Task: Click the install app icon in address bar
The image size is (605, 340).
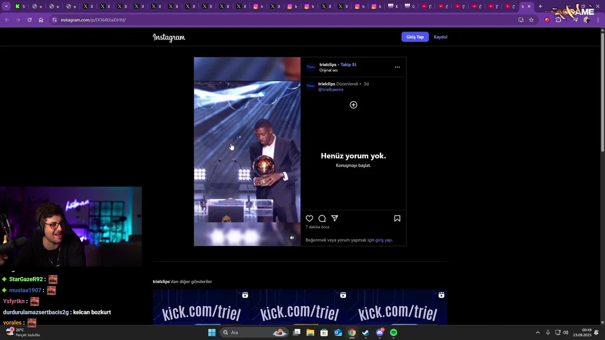Action: point(521,20)
